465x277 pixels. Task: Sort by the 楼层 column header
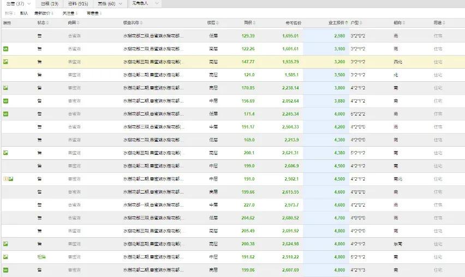(213, 23)
